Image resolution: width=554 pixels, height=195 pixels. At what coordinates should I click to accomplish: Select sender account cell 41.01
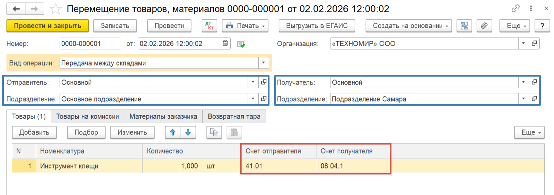279,166
